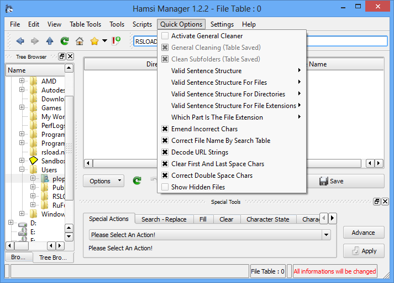Viewport: 394px width, 283px height.
Task: Collapse the Users folder node
Action: (22, 169)
